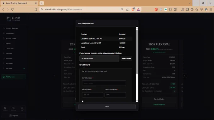Image resolution: width=214 pixels, height=120 pixels.
Task: Click the Log Out button
Action: point(13,116)
